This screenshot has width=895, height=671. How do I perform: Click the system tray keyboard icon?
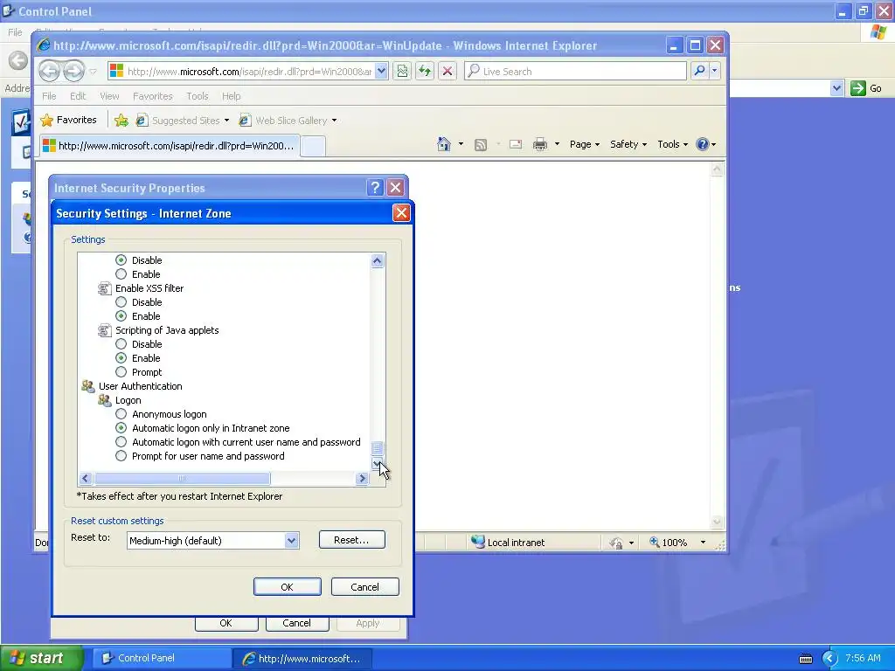click(x=805, y=659)
